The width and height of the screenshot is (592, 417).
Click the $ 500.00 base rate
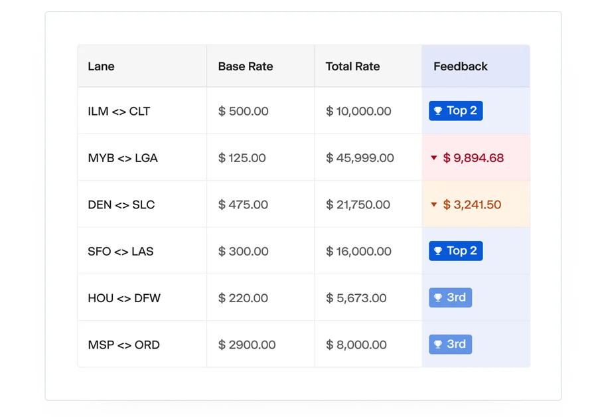(x=243, y=112)
